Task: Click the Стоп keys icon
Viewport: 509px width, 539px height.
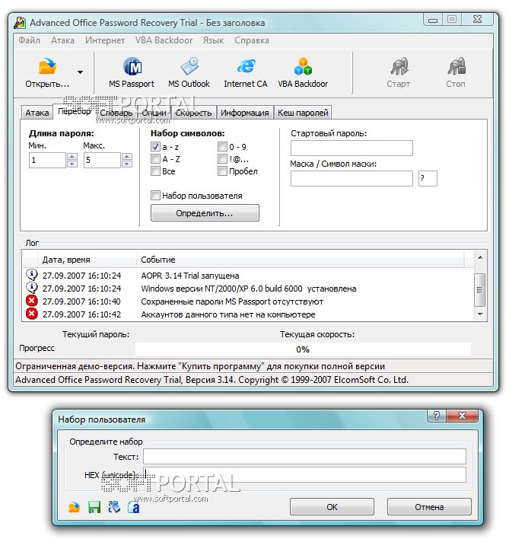Action: tap(456, 67)
